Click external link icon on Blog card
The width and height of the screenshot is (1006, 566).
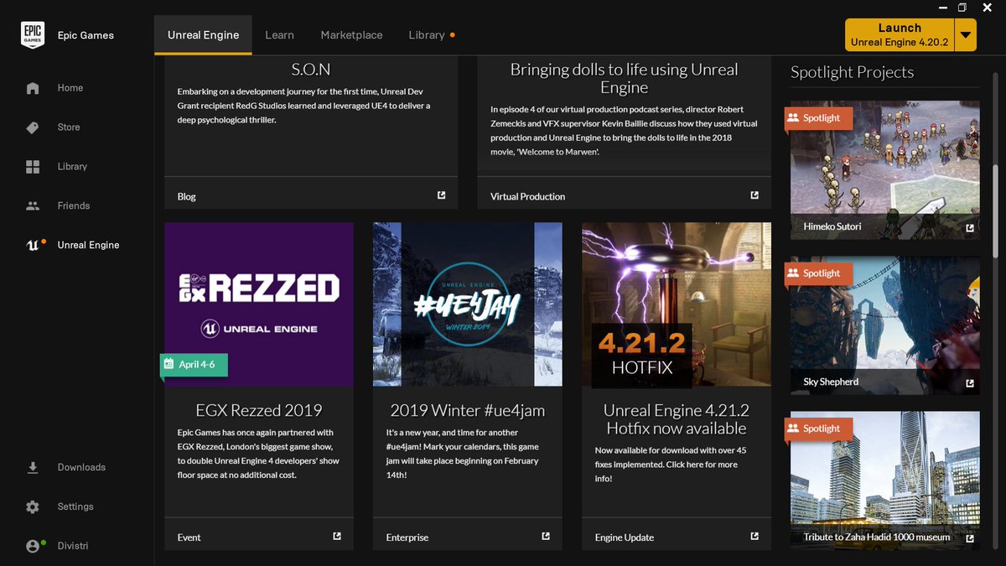(x=442, y=195)
